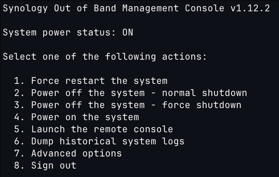The width and height of the screenshot is (279, 177).
Task: Select Force restart the system option
Action: pyautogui.click(x=91, y=81)
